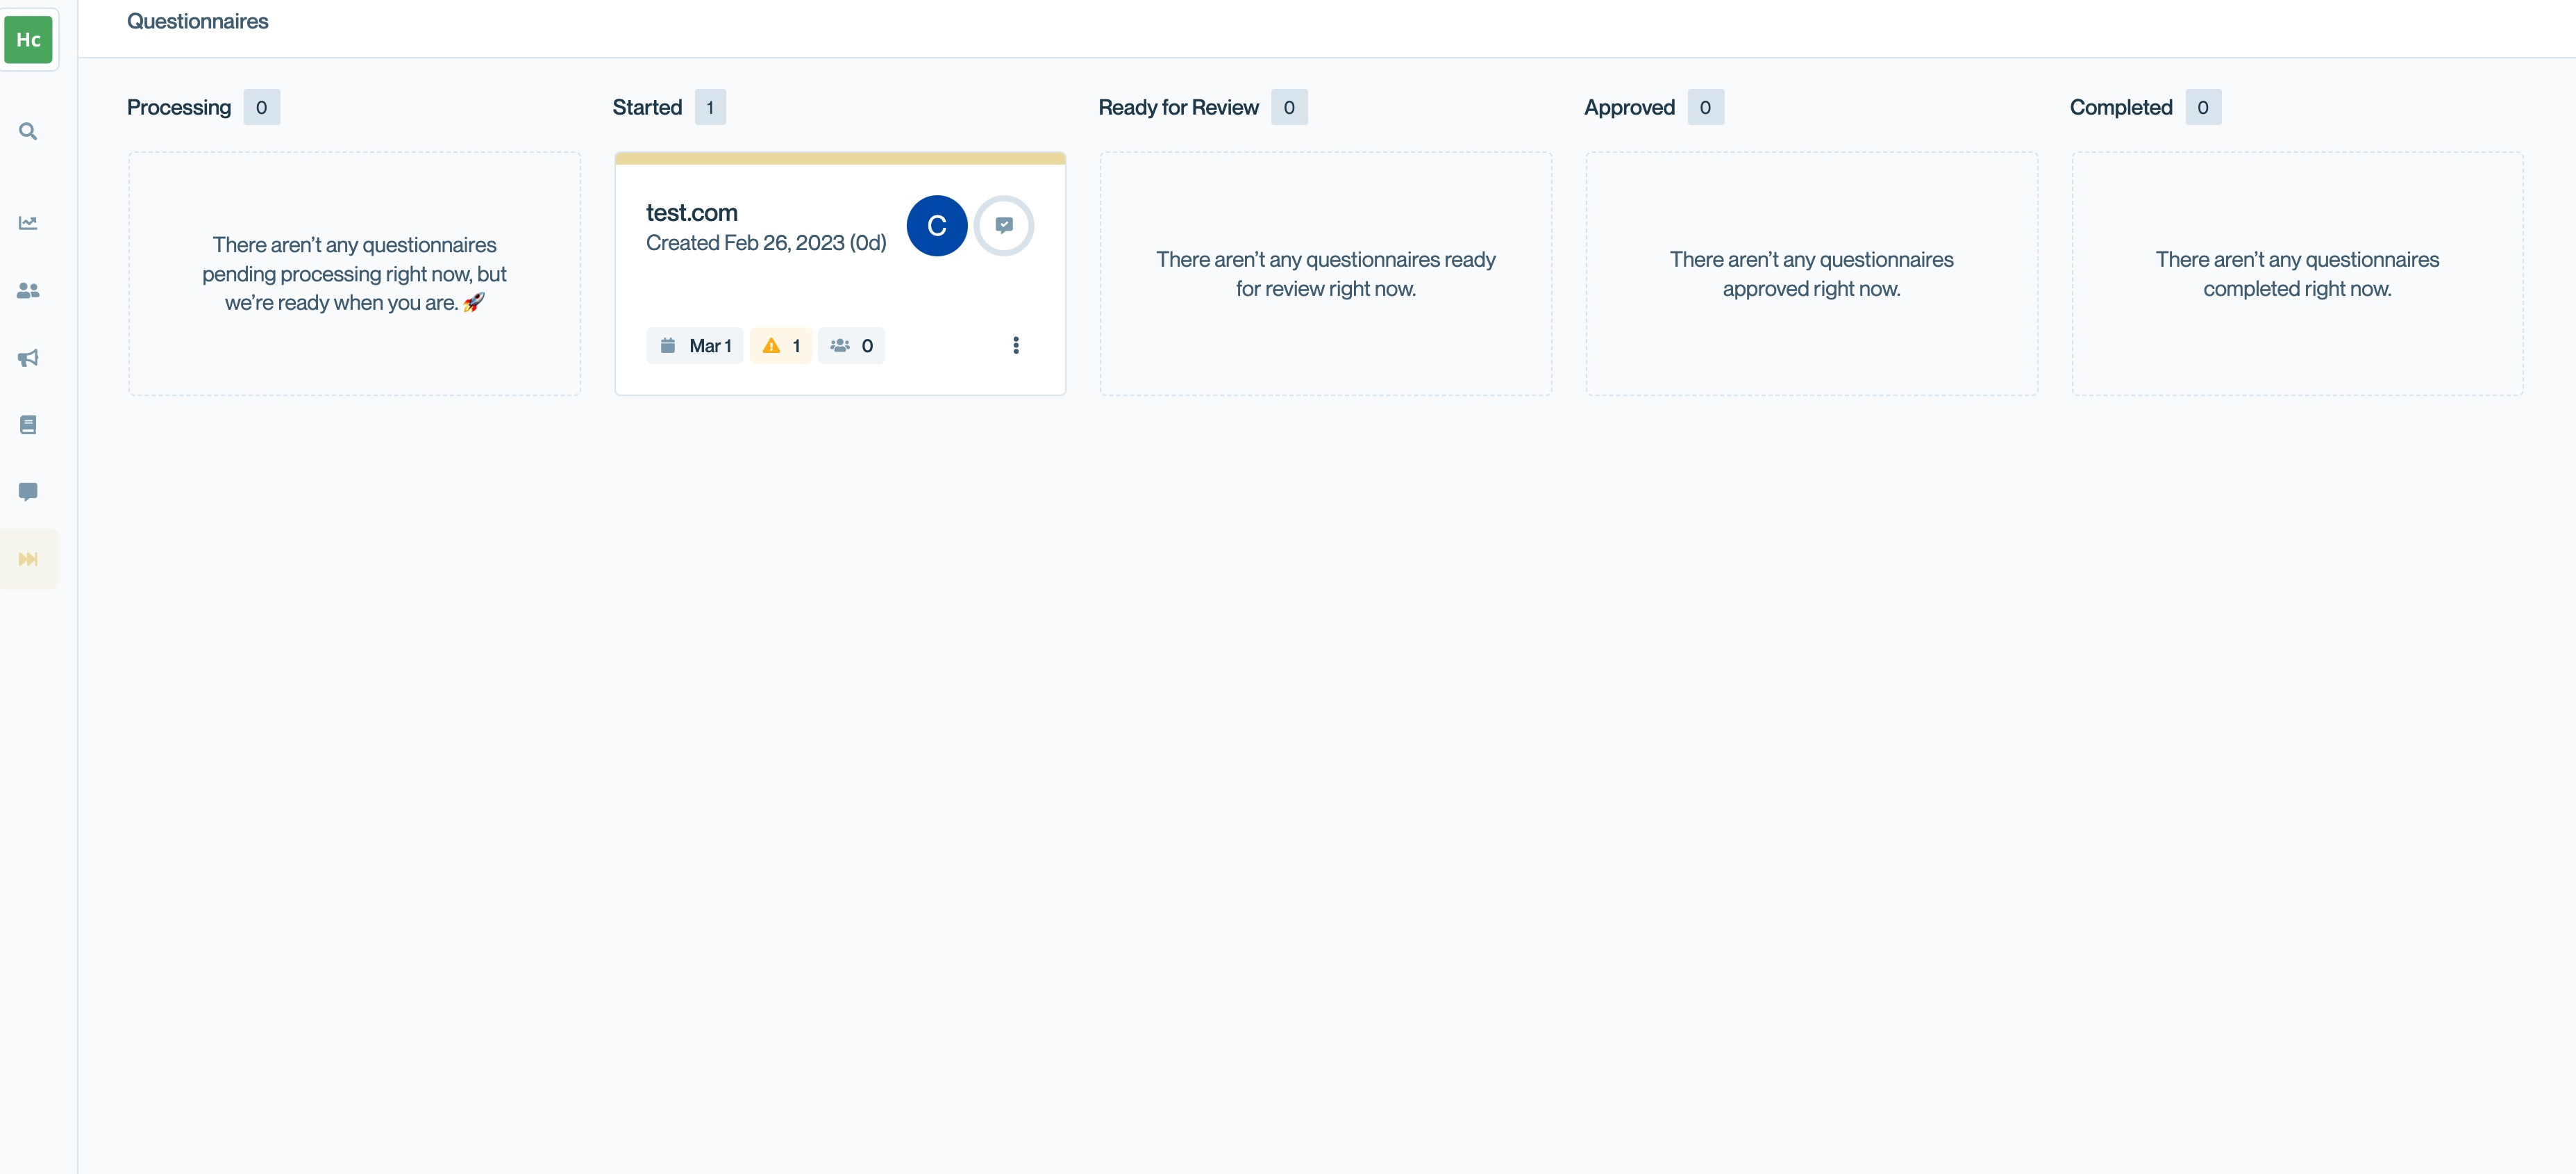Click the green Hc workspace logo
The image size is (2576, 1174).
click(x=28, y=40)
